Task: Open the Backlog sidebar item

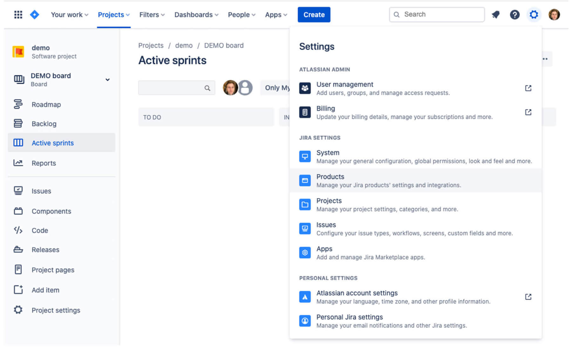Action: [x=44, y=124]
